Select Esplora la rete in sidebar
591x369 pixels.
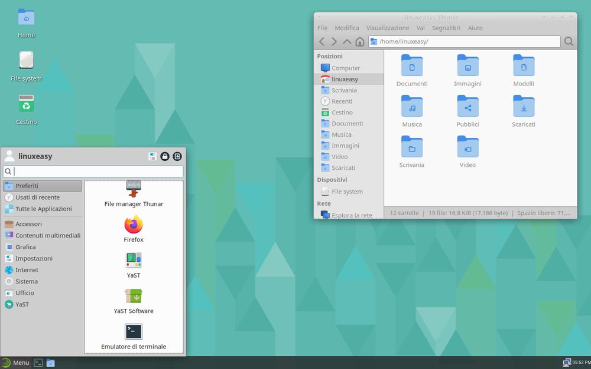(x=349, y=215)
